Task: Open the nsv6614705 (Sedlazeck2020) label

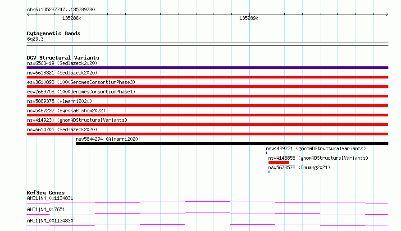Action: [62, 129]
